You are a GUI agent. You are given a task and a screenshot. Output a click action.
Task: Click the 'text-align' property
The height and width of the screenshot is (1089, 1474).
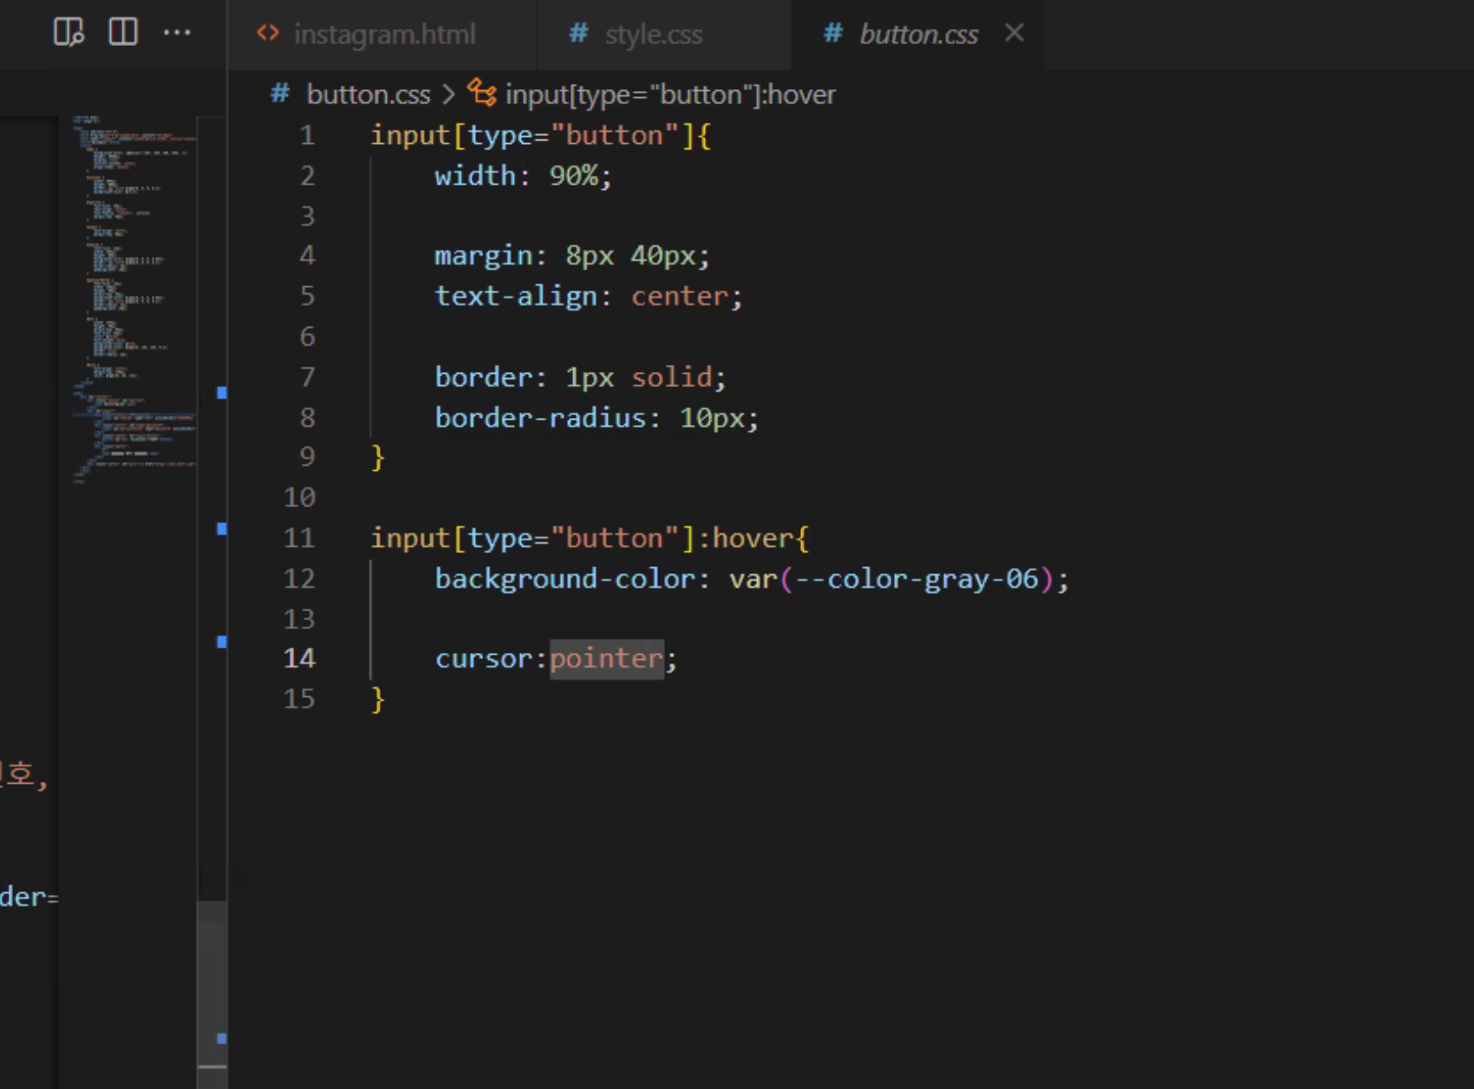click(516, 297)
